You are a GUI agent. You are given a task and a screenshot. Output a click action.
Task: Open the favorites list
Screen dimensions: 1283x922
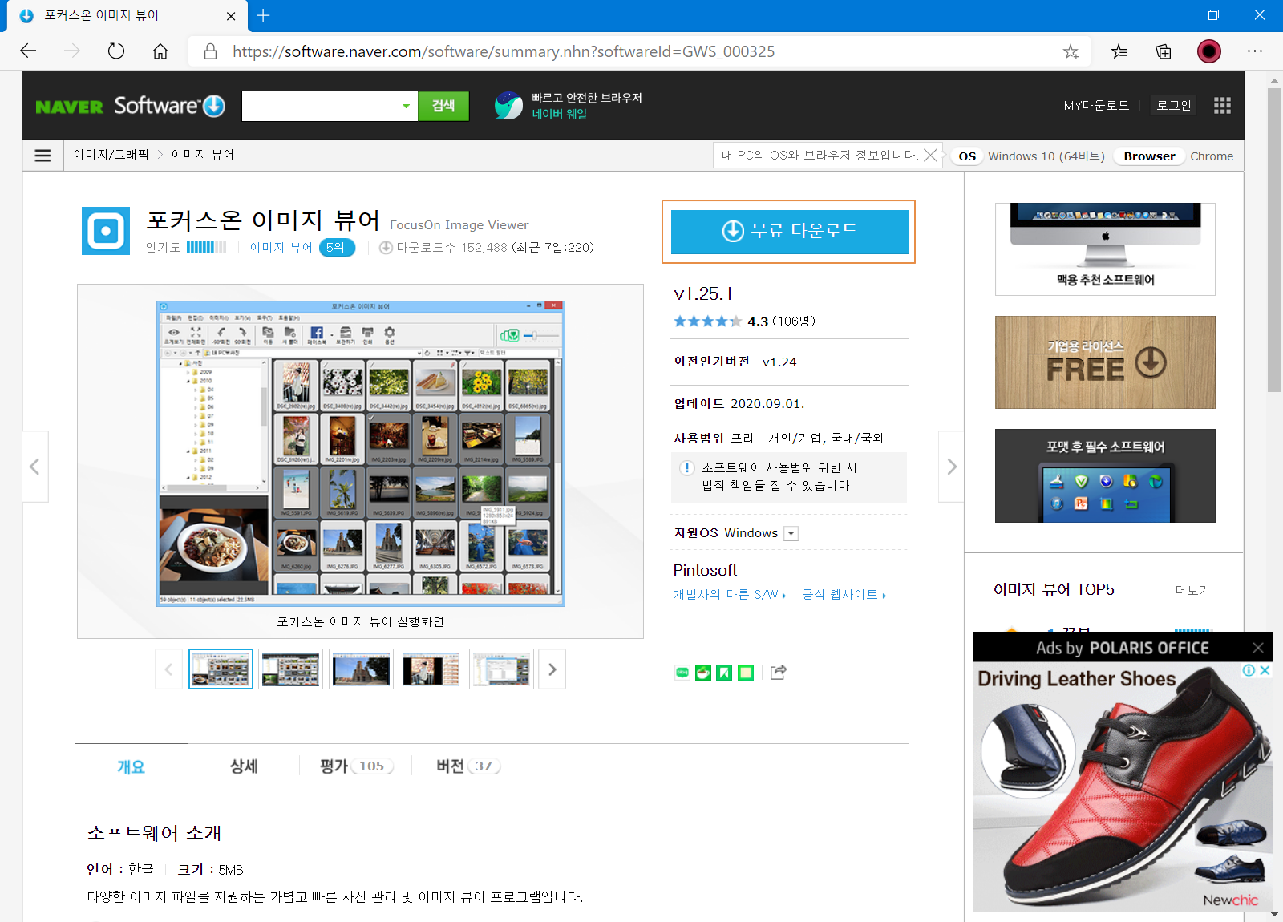[x=1119, y=51]
